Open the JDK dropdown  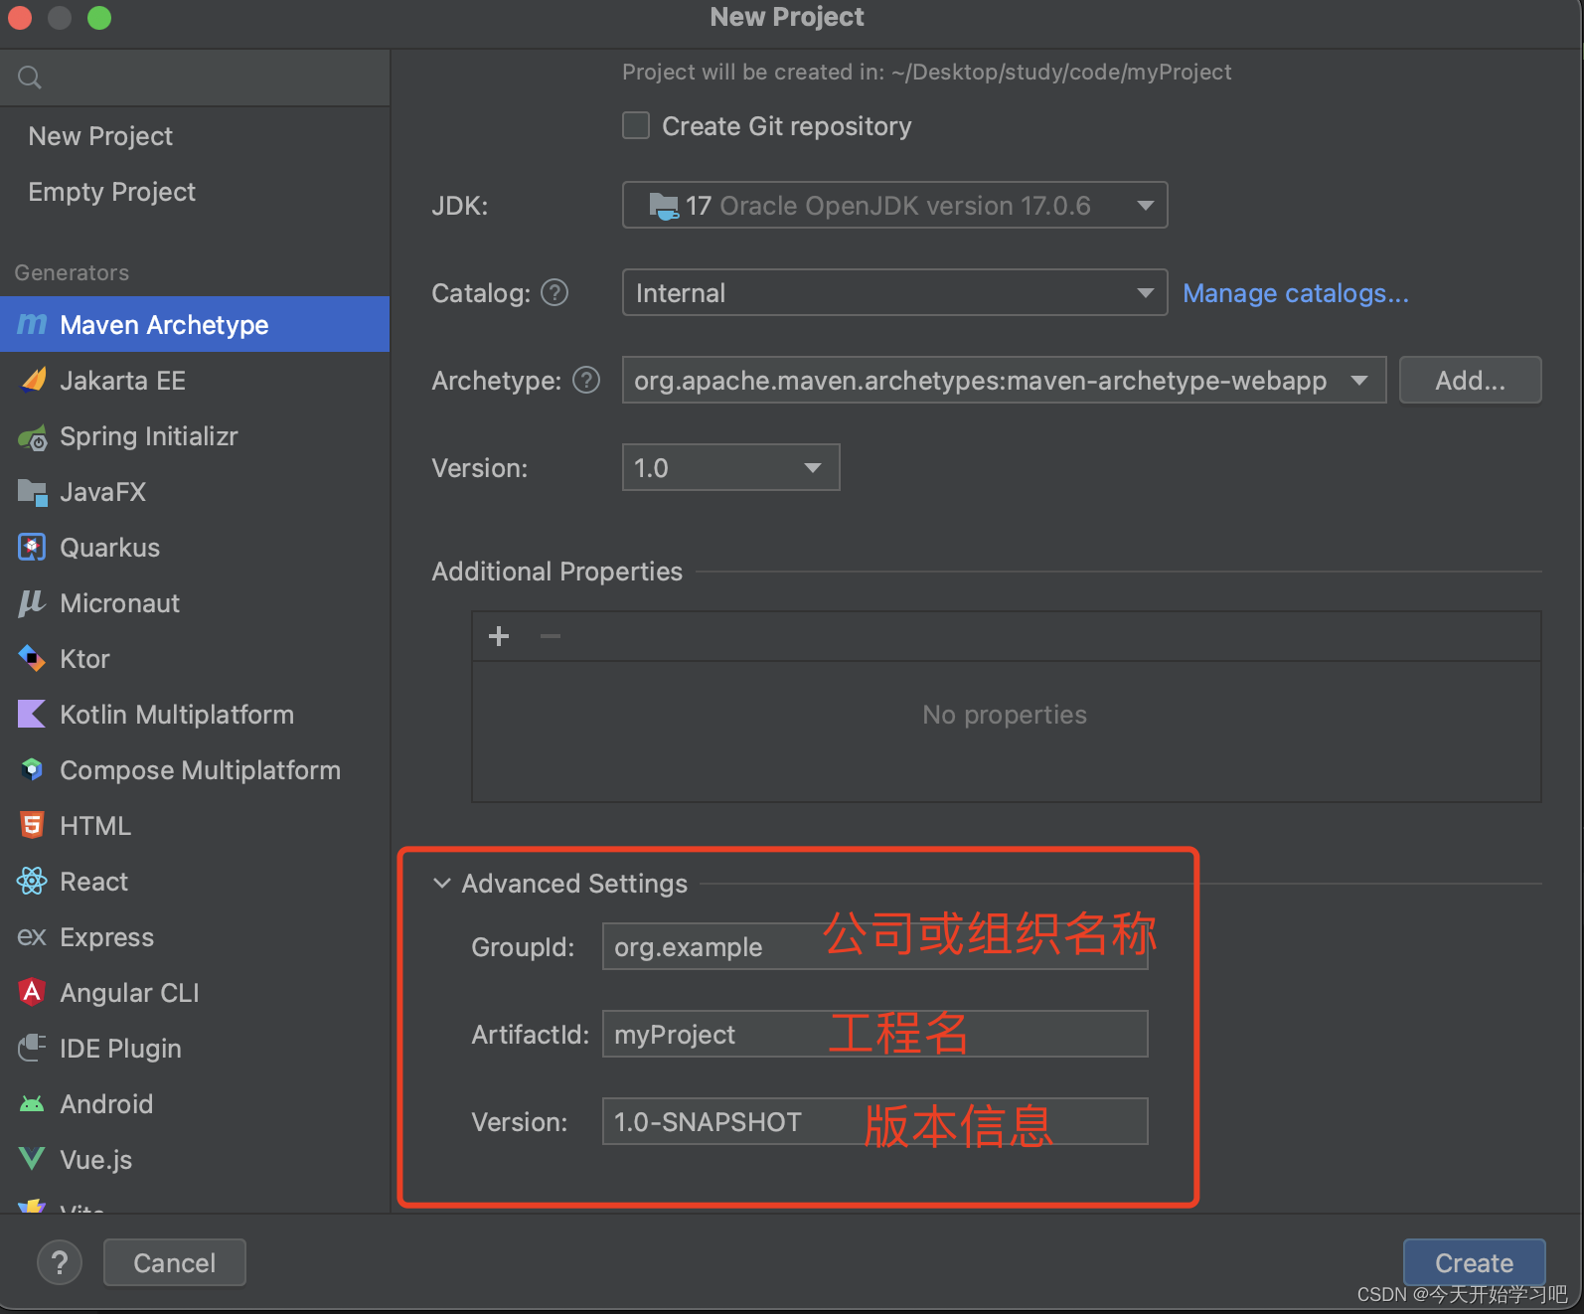click(x=894, y=205)
